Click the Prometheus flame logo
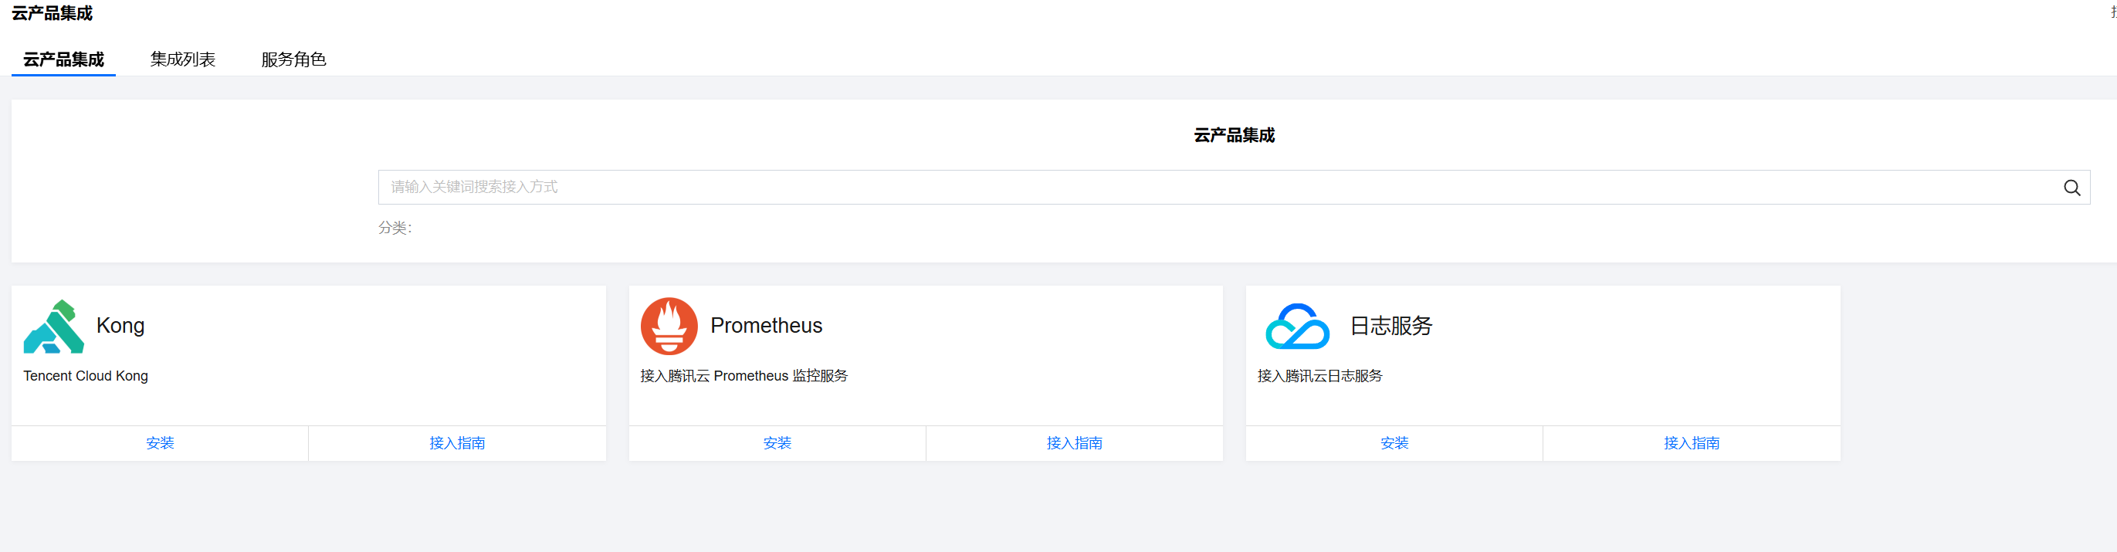 click(669, 326)
